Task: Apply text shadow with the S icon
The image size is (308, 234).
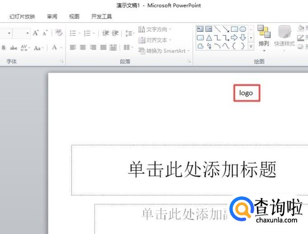Action: click(4, 48)
